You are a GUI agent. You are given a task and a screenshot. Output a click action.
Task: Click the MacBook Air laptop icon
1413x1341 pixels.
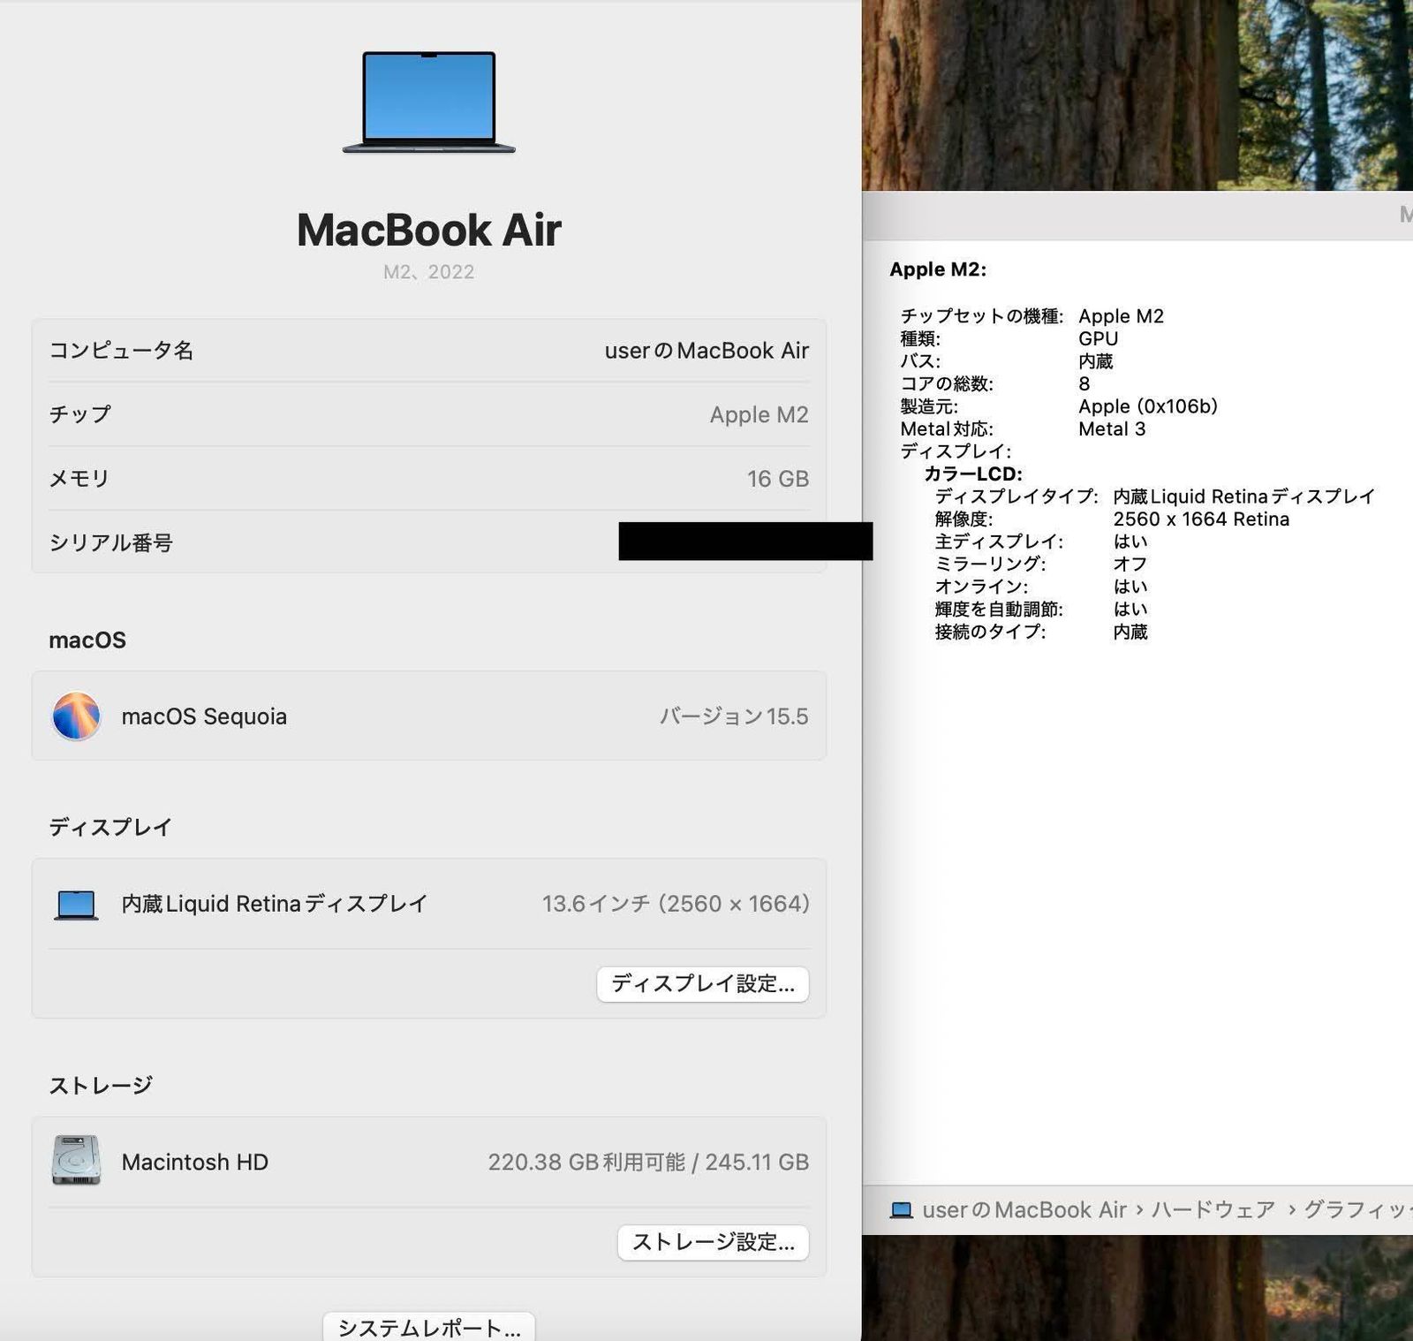tap(427, 102)
